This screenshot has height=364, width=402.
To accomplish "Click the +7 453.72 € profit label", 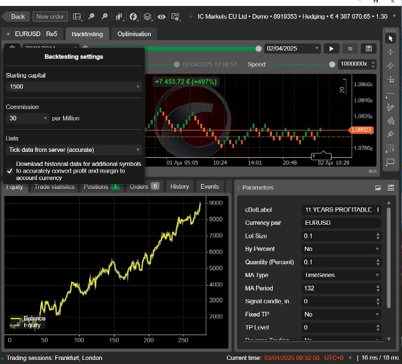I will click(x=186, y=82).
